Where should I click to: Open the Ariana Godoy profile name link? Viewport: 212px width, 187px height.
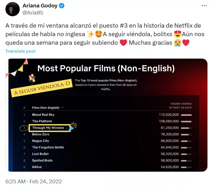40,6
